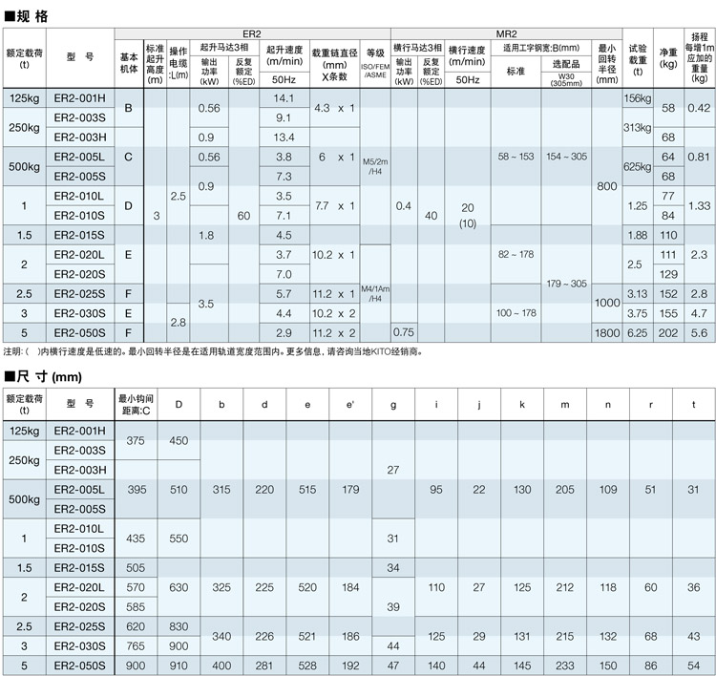Select the test load value 6.25
This screenshot has height=676, width=716.
(x=638, y=333)
